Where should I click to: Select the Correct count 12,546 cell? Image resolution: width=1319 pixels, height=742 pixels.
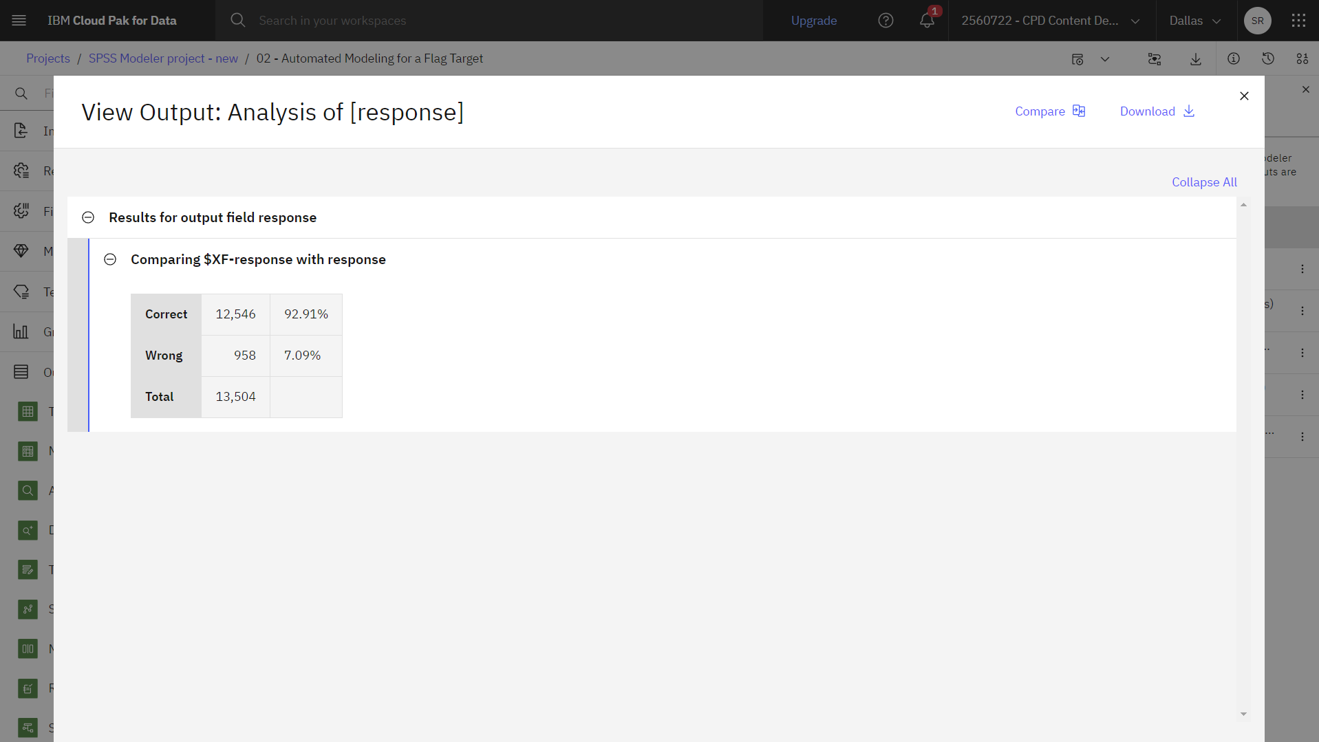pos(235,314)
